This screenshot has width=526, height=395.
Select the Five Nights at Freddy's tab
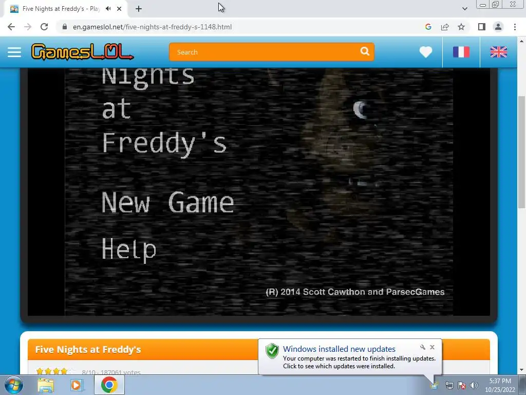pos(61,9)
